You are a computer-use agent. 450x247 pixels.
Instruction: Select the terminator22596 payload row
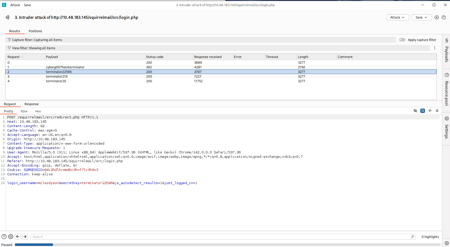[x=221, y=72]
